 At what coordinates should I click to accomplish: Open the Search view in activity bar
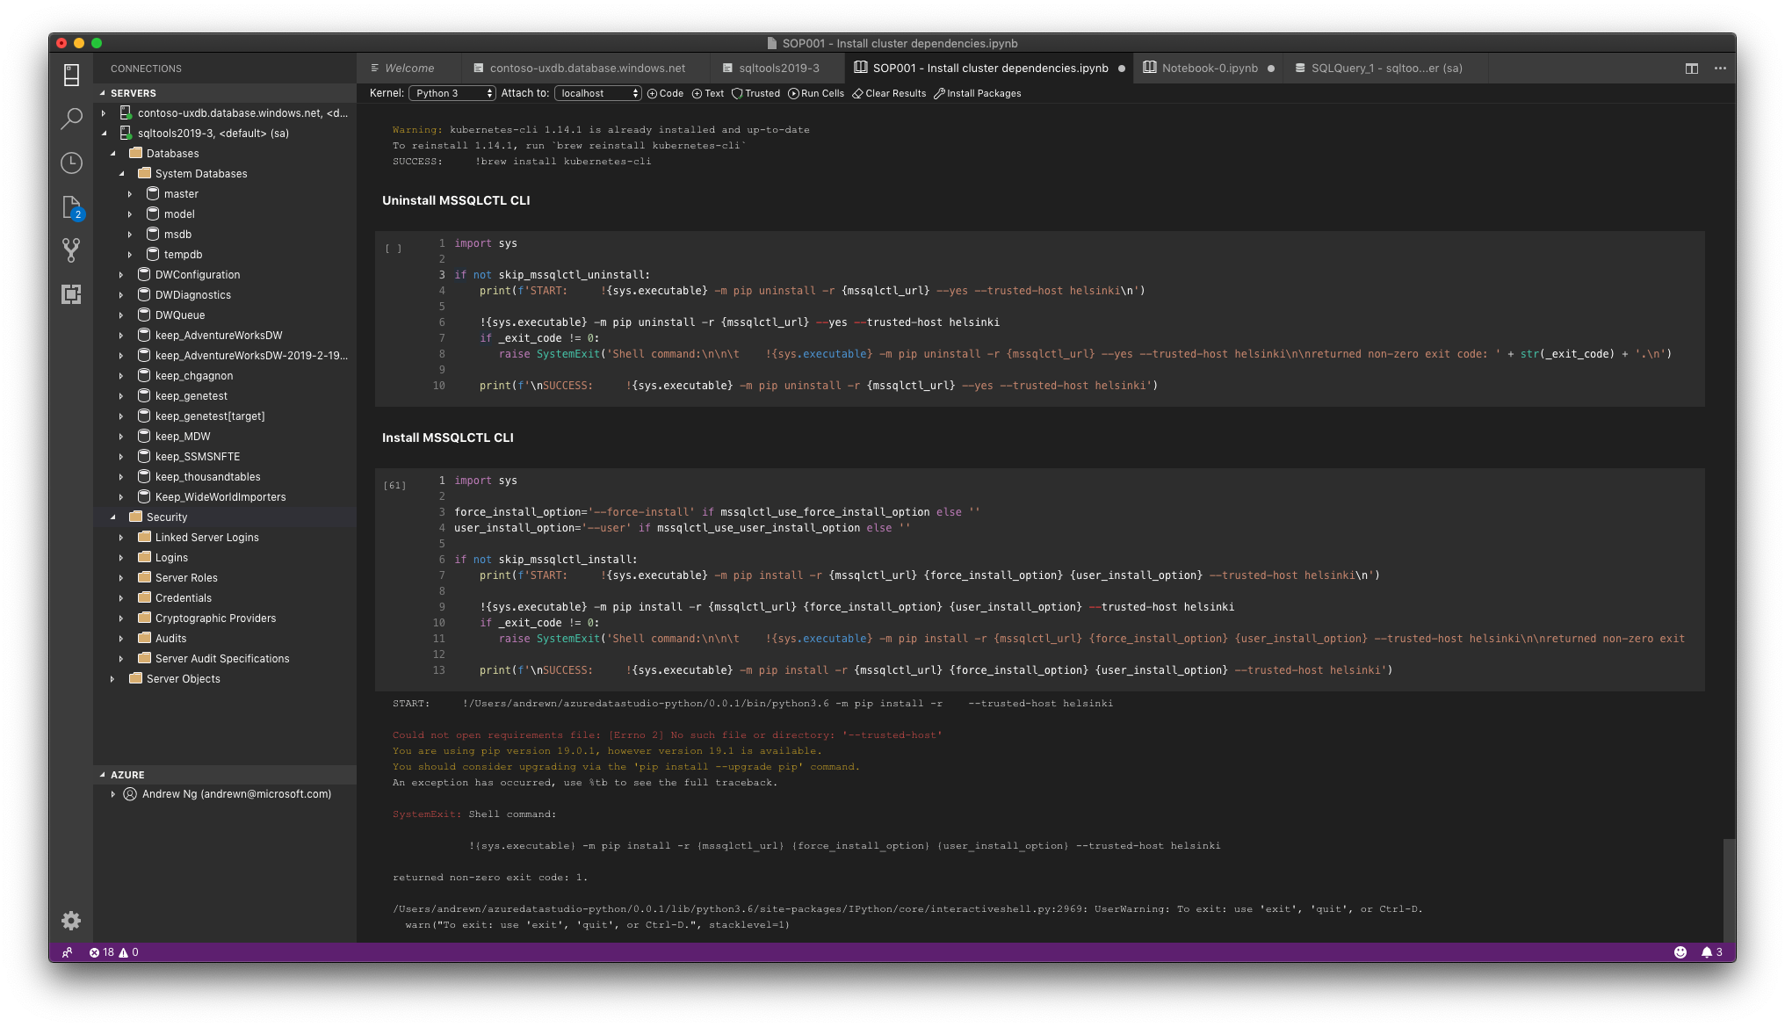[x=71, y=119]
